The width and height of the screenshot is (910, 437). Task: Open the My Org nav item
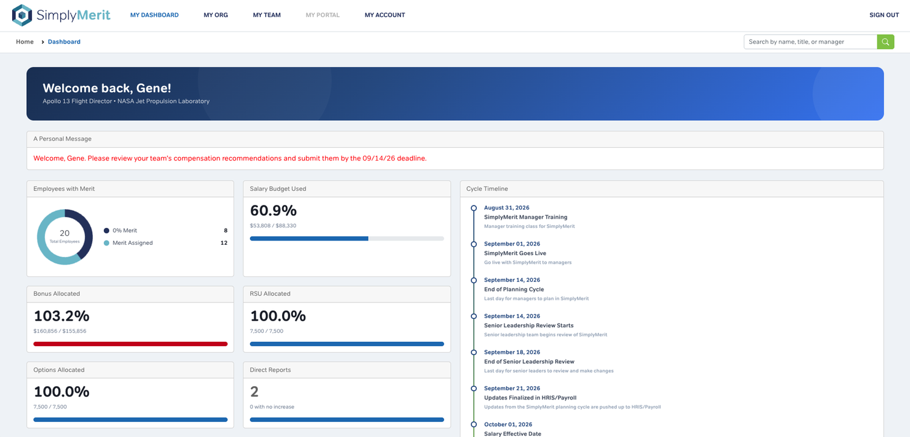pos(216,15)
